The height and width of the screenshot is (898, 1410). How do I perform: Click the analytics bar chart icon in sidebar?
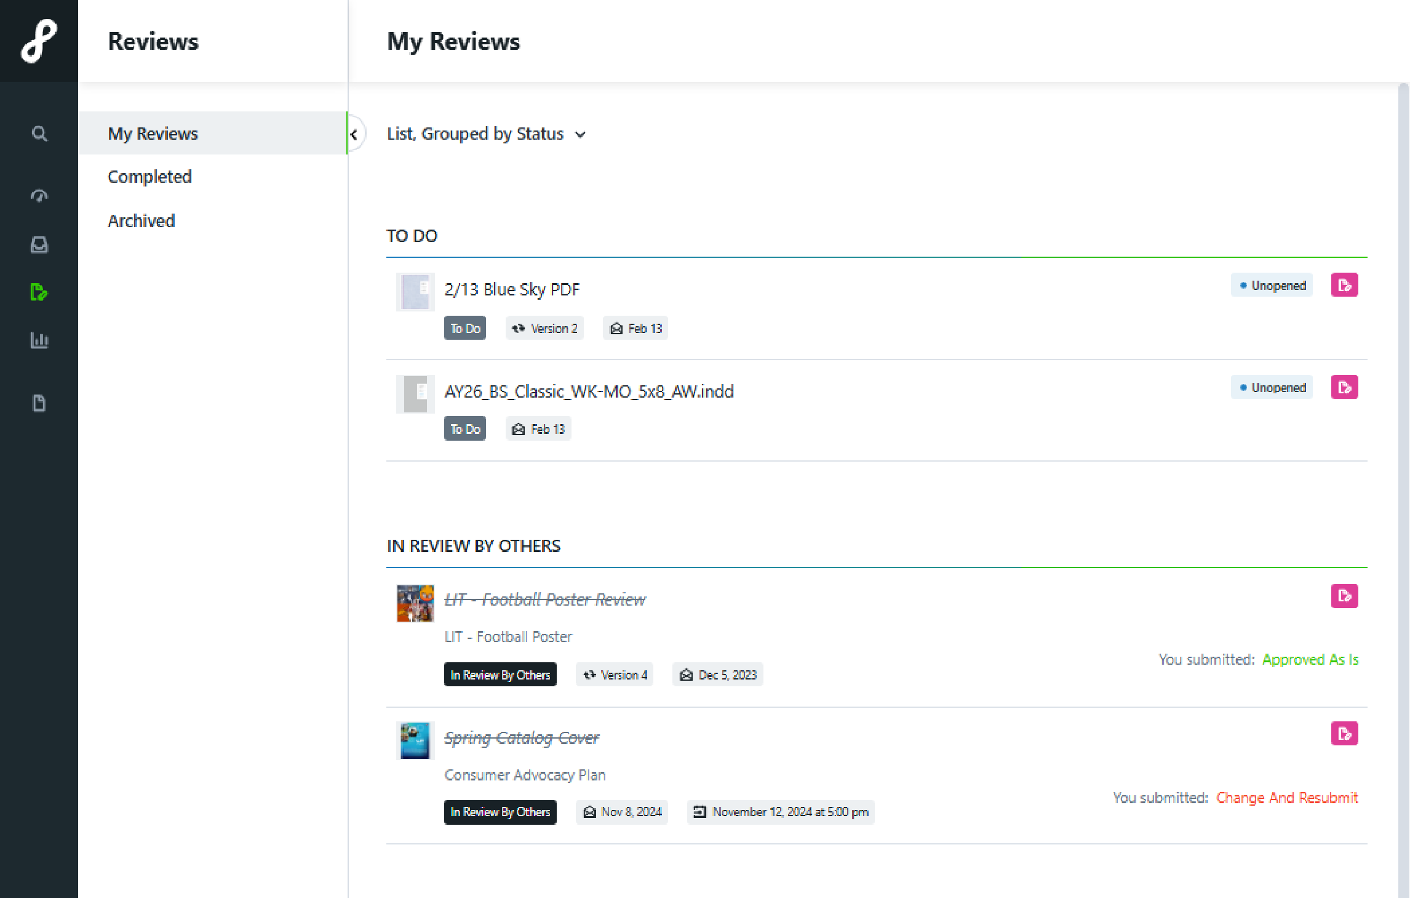(38, 340)
